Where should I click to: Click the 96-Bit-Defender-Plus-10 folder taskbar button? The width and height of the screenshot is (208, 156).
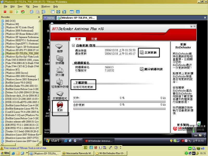(x=111, y=153)
